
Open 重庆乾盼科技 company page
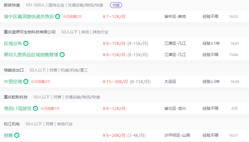pos(16,97)
